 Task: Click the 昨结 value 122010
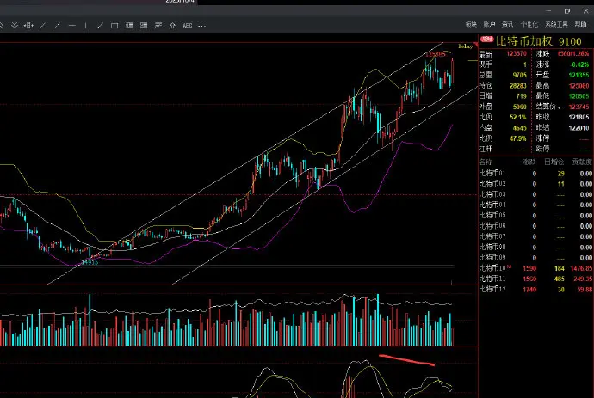[579, 128]
